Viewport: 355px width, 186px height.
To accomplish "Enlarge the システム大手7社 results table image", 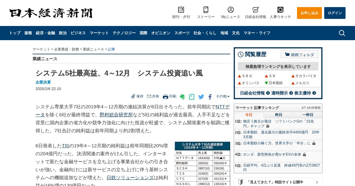I will coord(202,164).
